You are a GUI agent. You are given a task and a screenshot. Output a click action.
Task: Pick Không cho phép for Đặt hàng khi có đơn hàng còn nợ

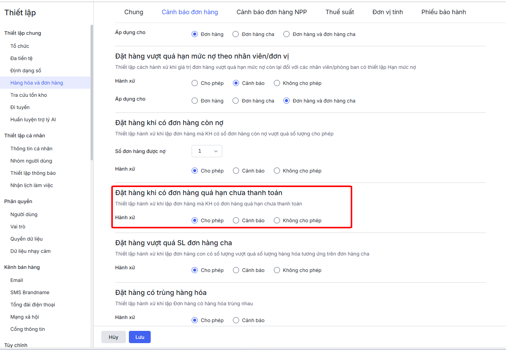pyautogui.click(x=277, y=171)
